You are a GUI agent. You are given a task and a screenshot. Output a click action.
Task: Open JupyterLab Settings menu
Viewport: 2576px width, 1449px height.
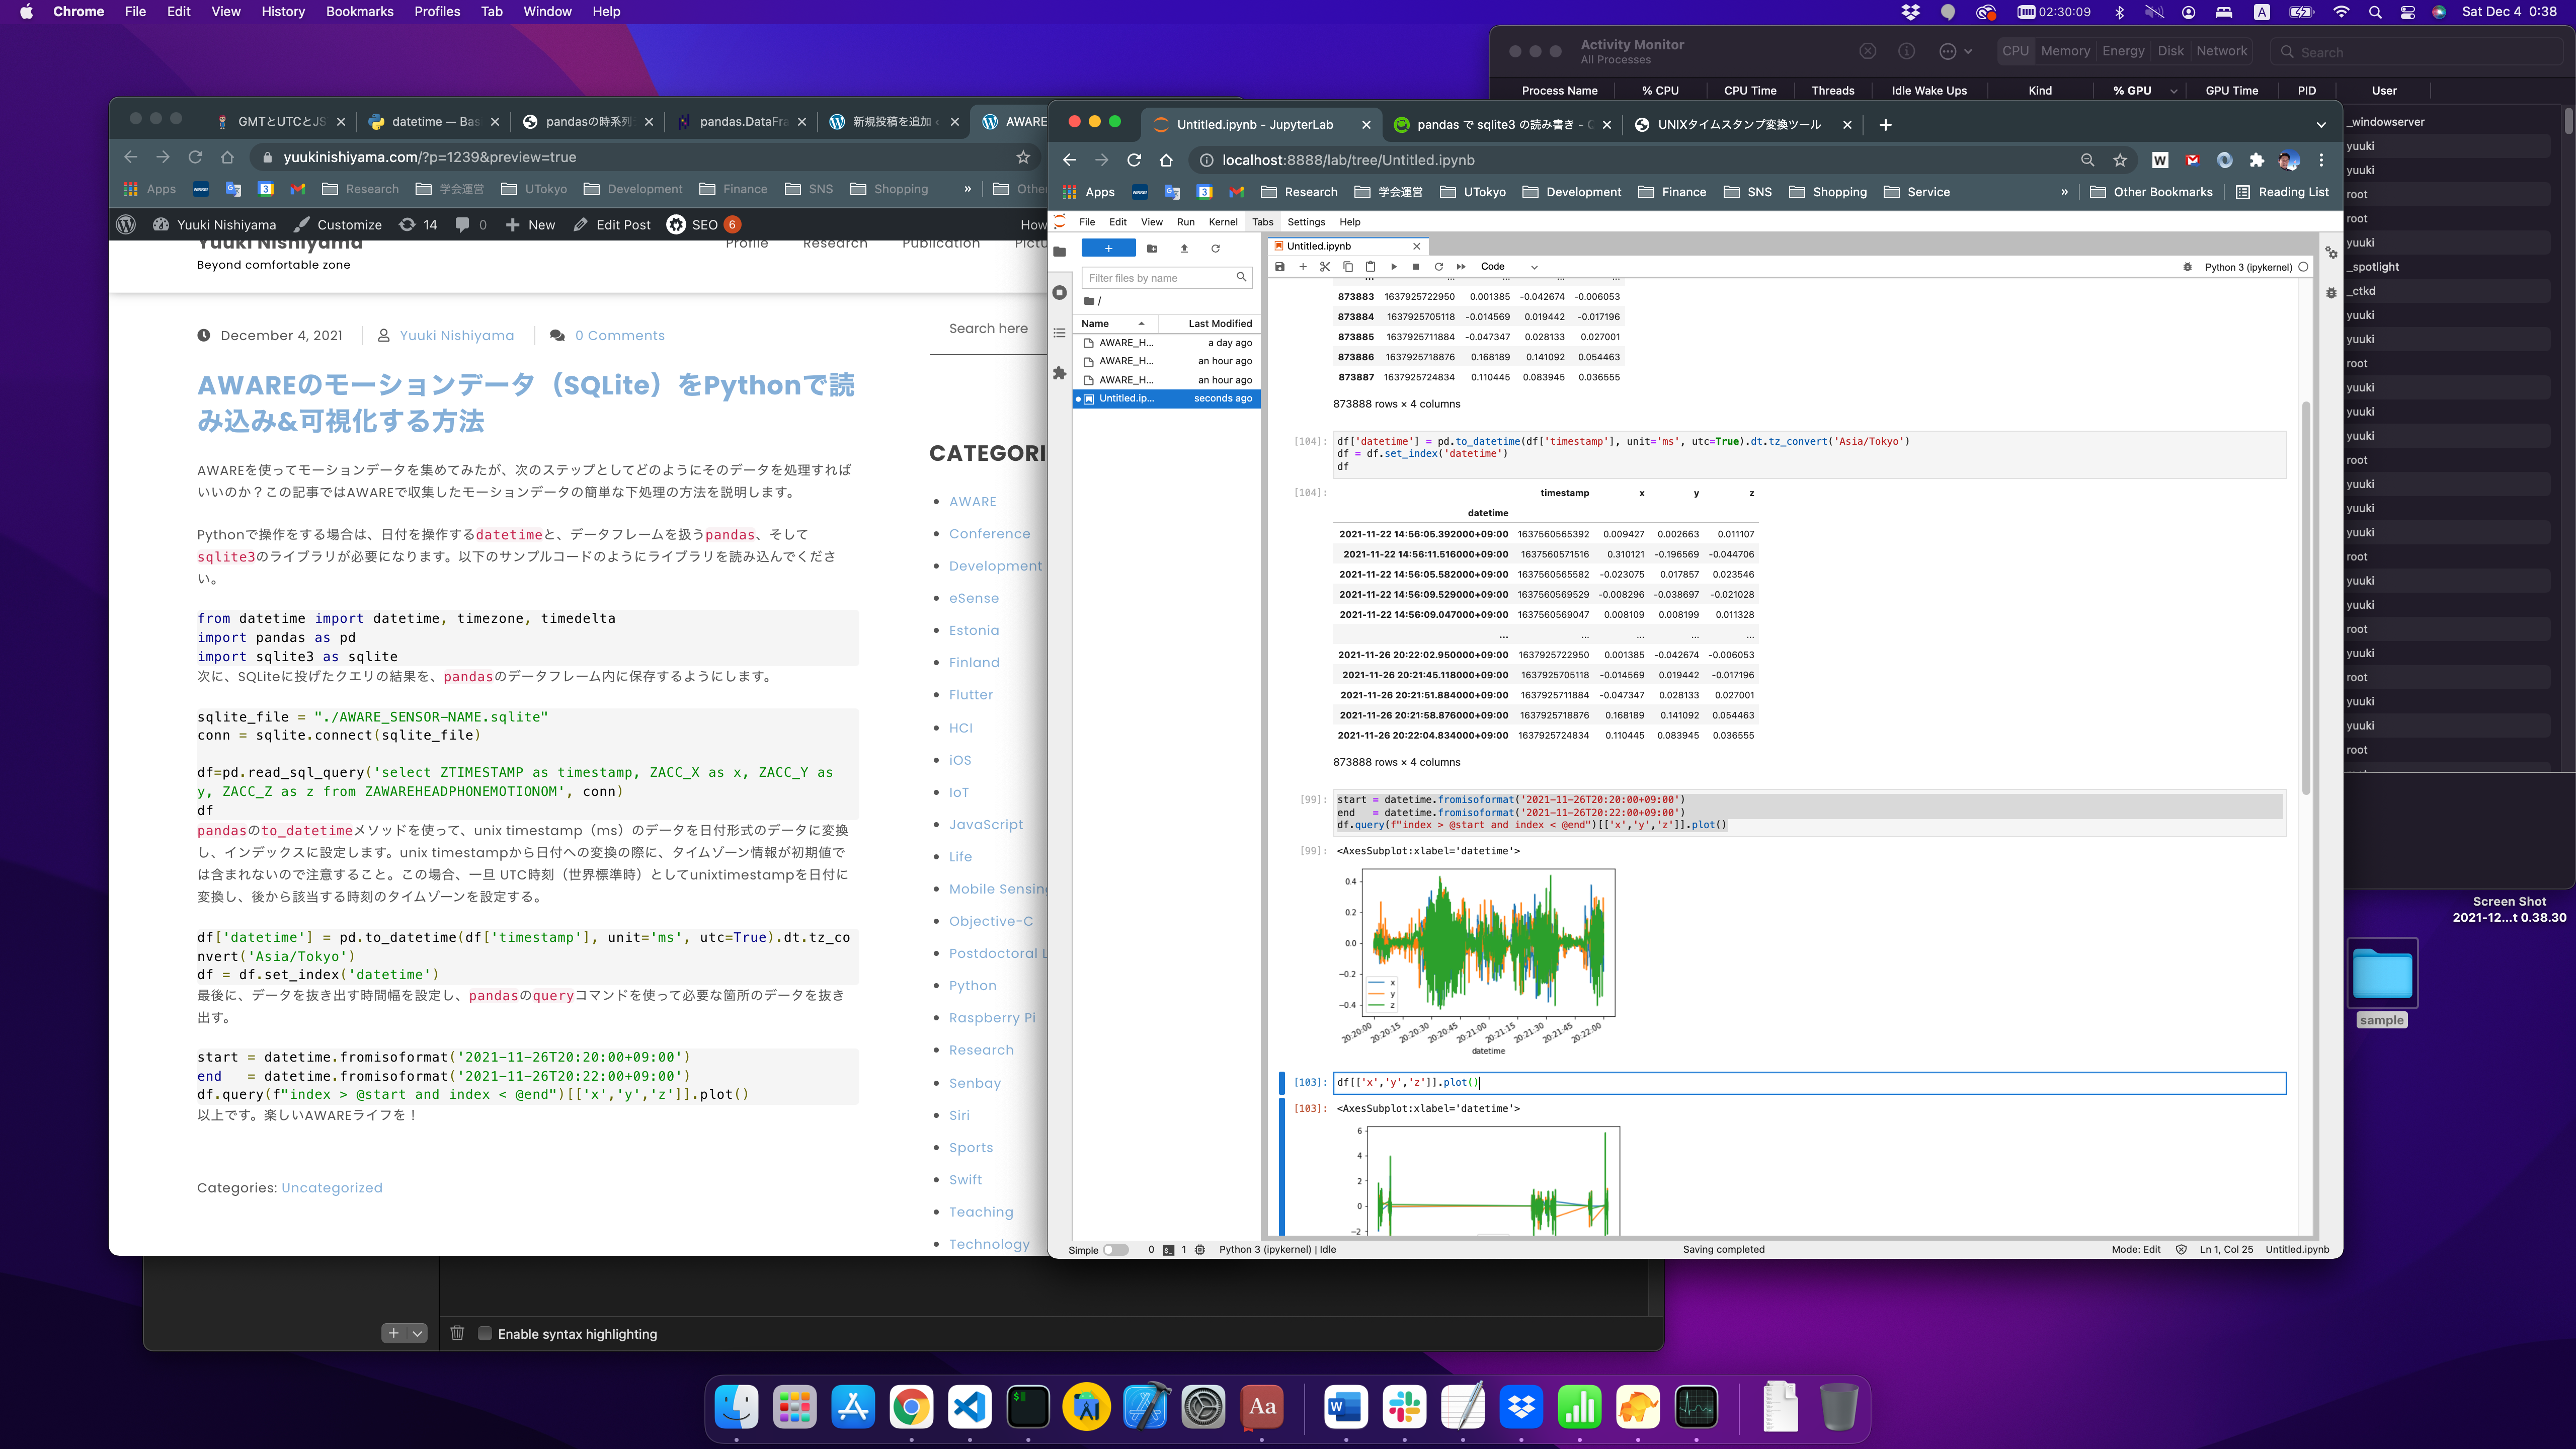coord(1305,222)
